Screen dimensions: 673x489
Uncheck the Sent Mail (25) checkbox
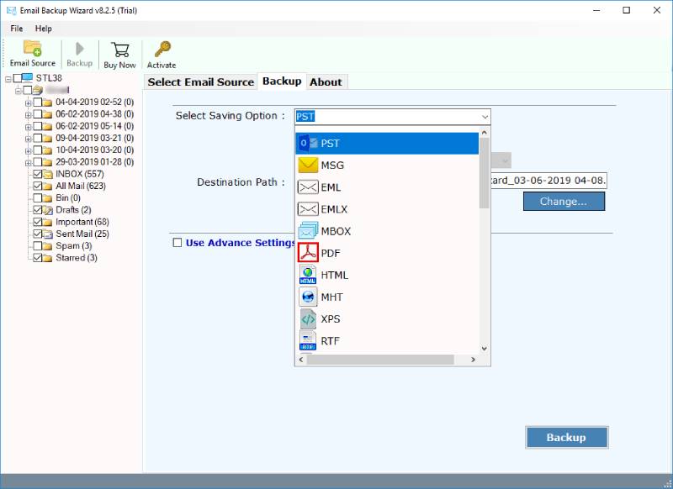coord(37,234)
